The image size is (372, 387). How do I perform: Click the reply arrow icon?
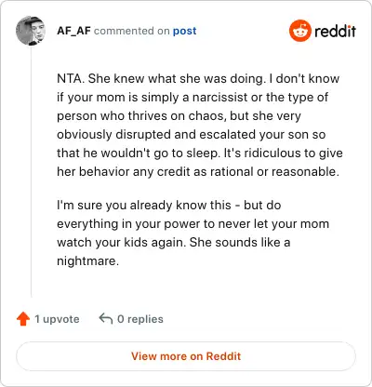105,318
